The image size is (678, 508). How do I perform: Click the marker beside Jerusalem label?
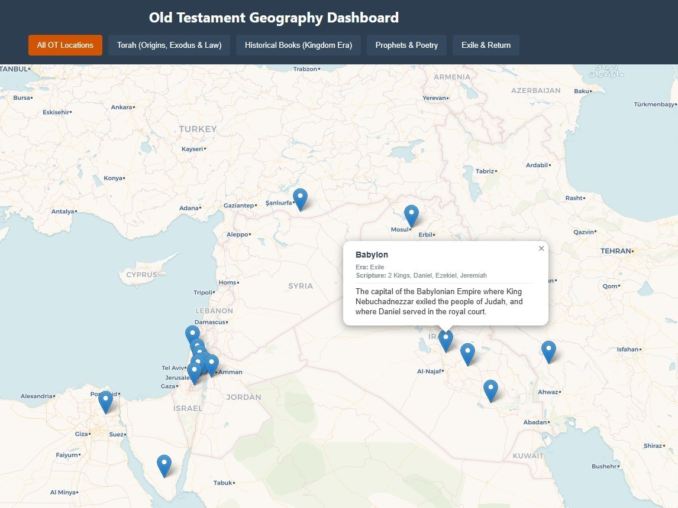pos(194,373)
